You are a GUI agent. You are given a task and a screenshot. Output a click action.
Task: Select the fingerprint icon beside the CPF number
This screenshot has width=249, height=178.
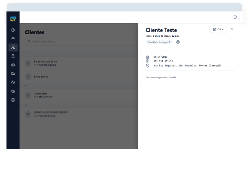[x=147, y=61]
